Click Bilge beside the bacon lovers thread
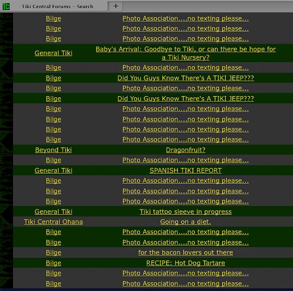The image size is (293, 291). coord(54,253)
